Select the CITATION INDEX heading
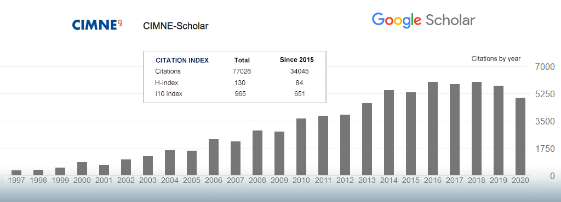 pyautogui.click(x=182, y=61)
